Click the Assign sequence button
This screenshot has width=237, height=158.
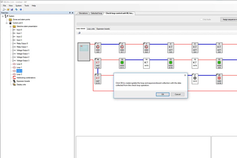pyautogui.click(x=229, y=19)
